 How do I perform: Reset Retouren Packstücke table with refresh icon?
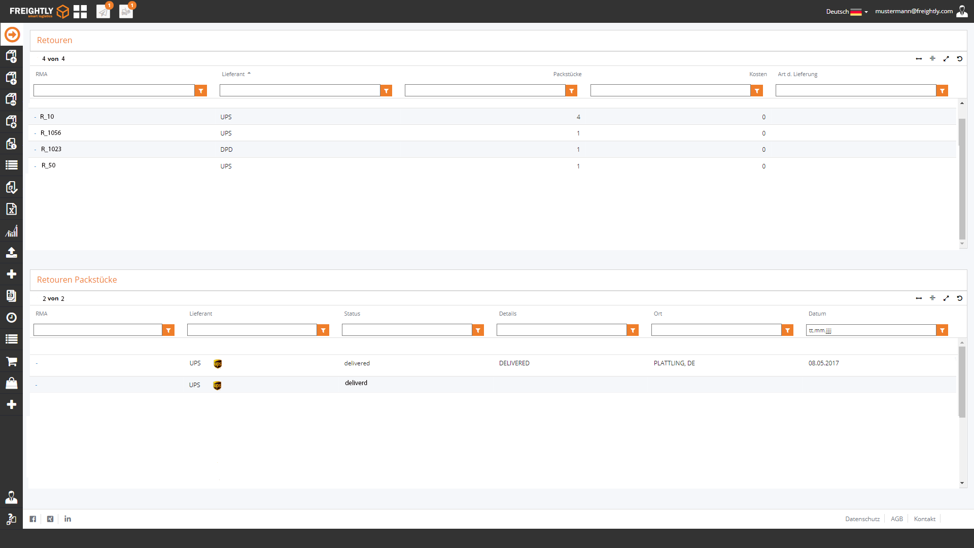click(960, 298)
